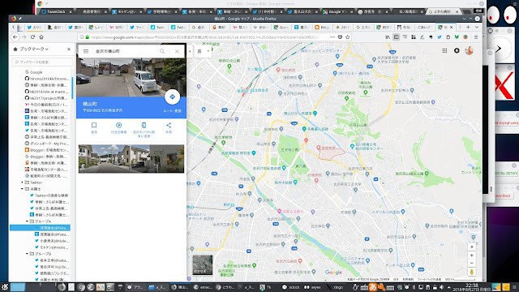Switch map to satellite view thumbnail
Viewport: 519px width, 292px height.
coord(203,264)
